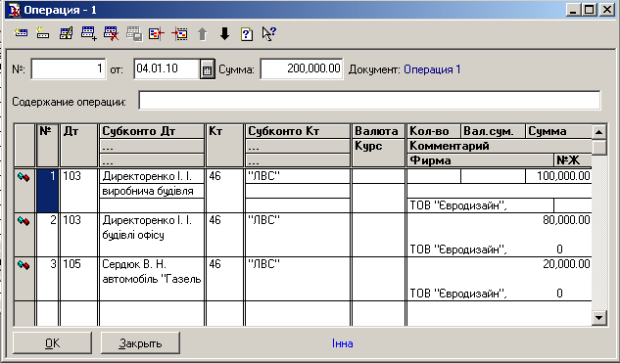
Task: Click the Субконто Дт column header
Action: (152, 131)
